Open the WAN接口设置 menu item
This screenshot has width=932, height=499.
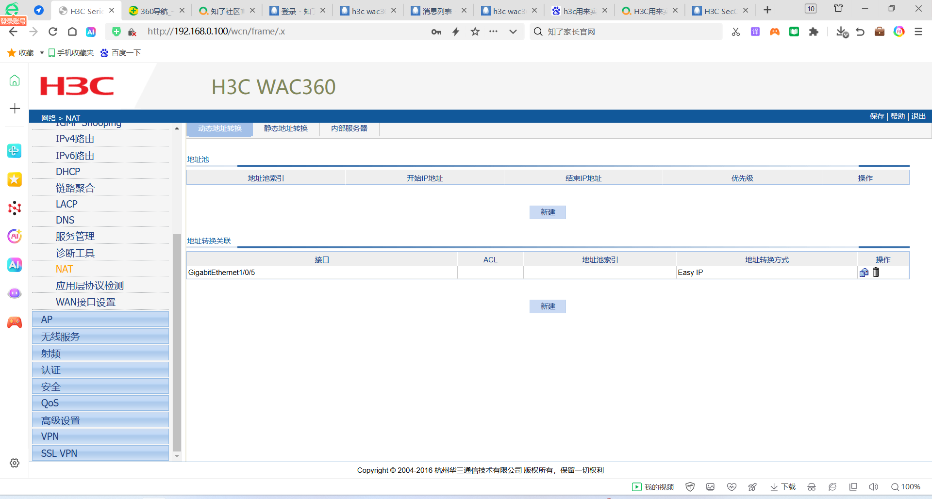(85, 302)
